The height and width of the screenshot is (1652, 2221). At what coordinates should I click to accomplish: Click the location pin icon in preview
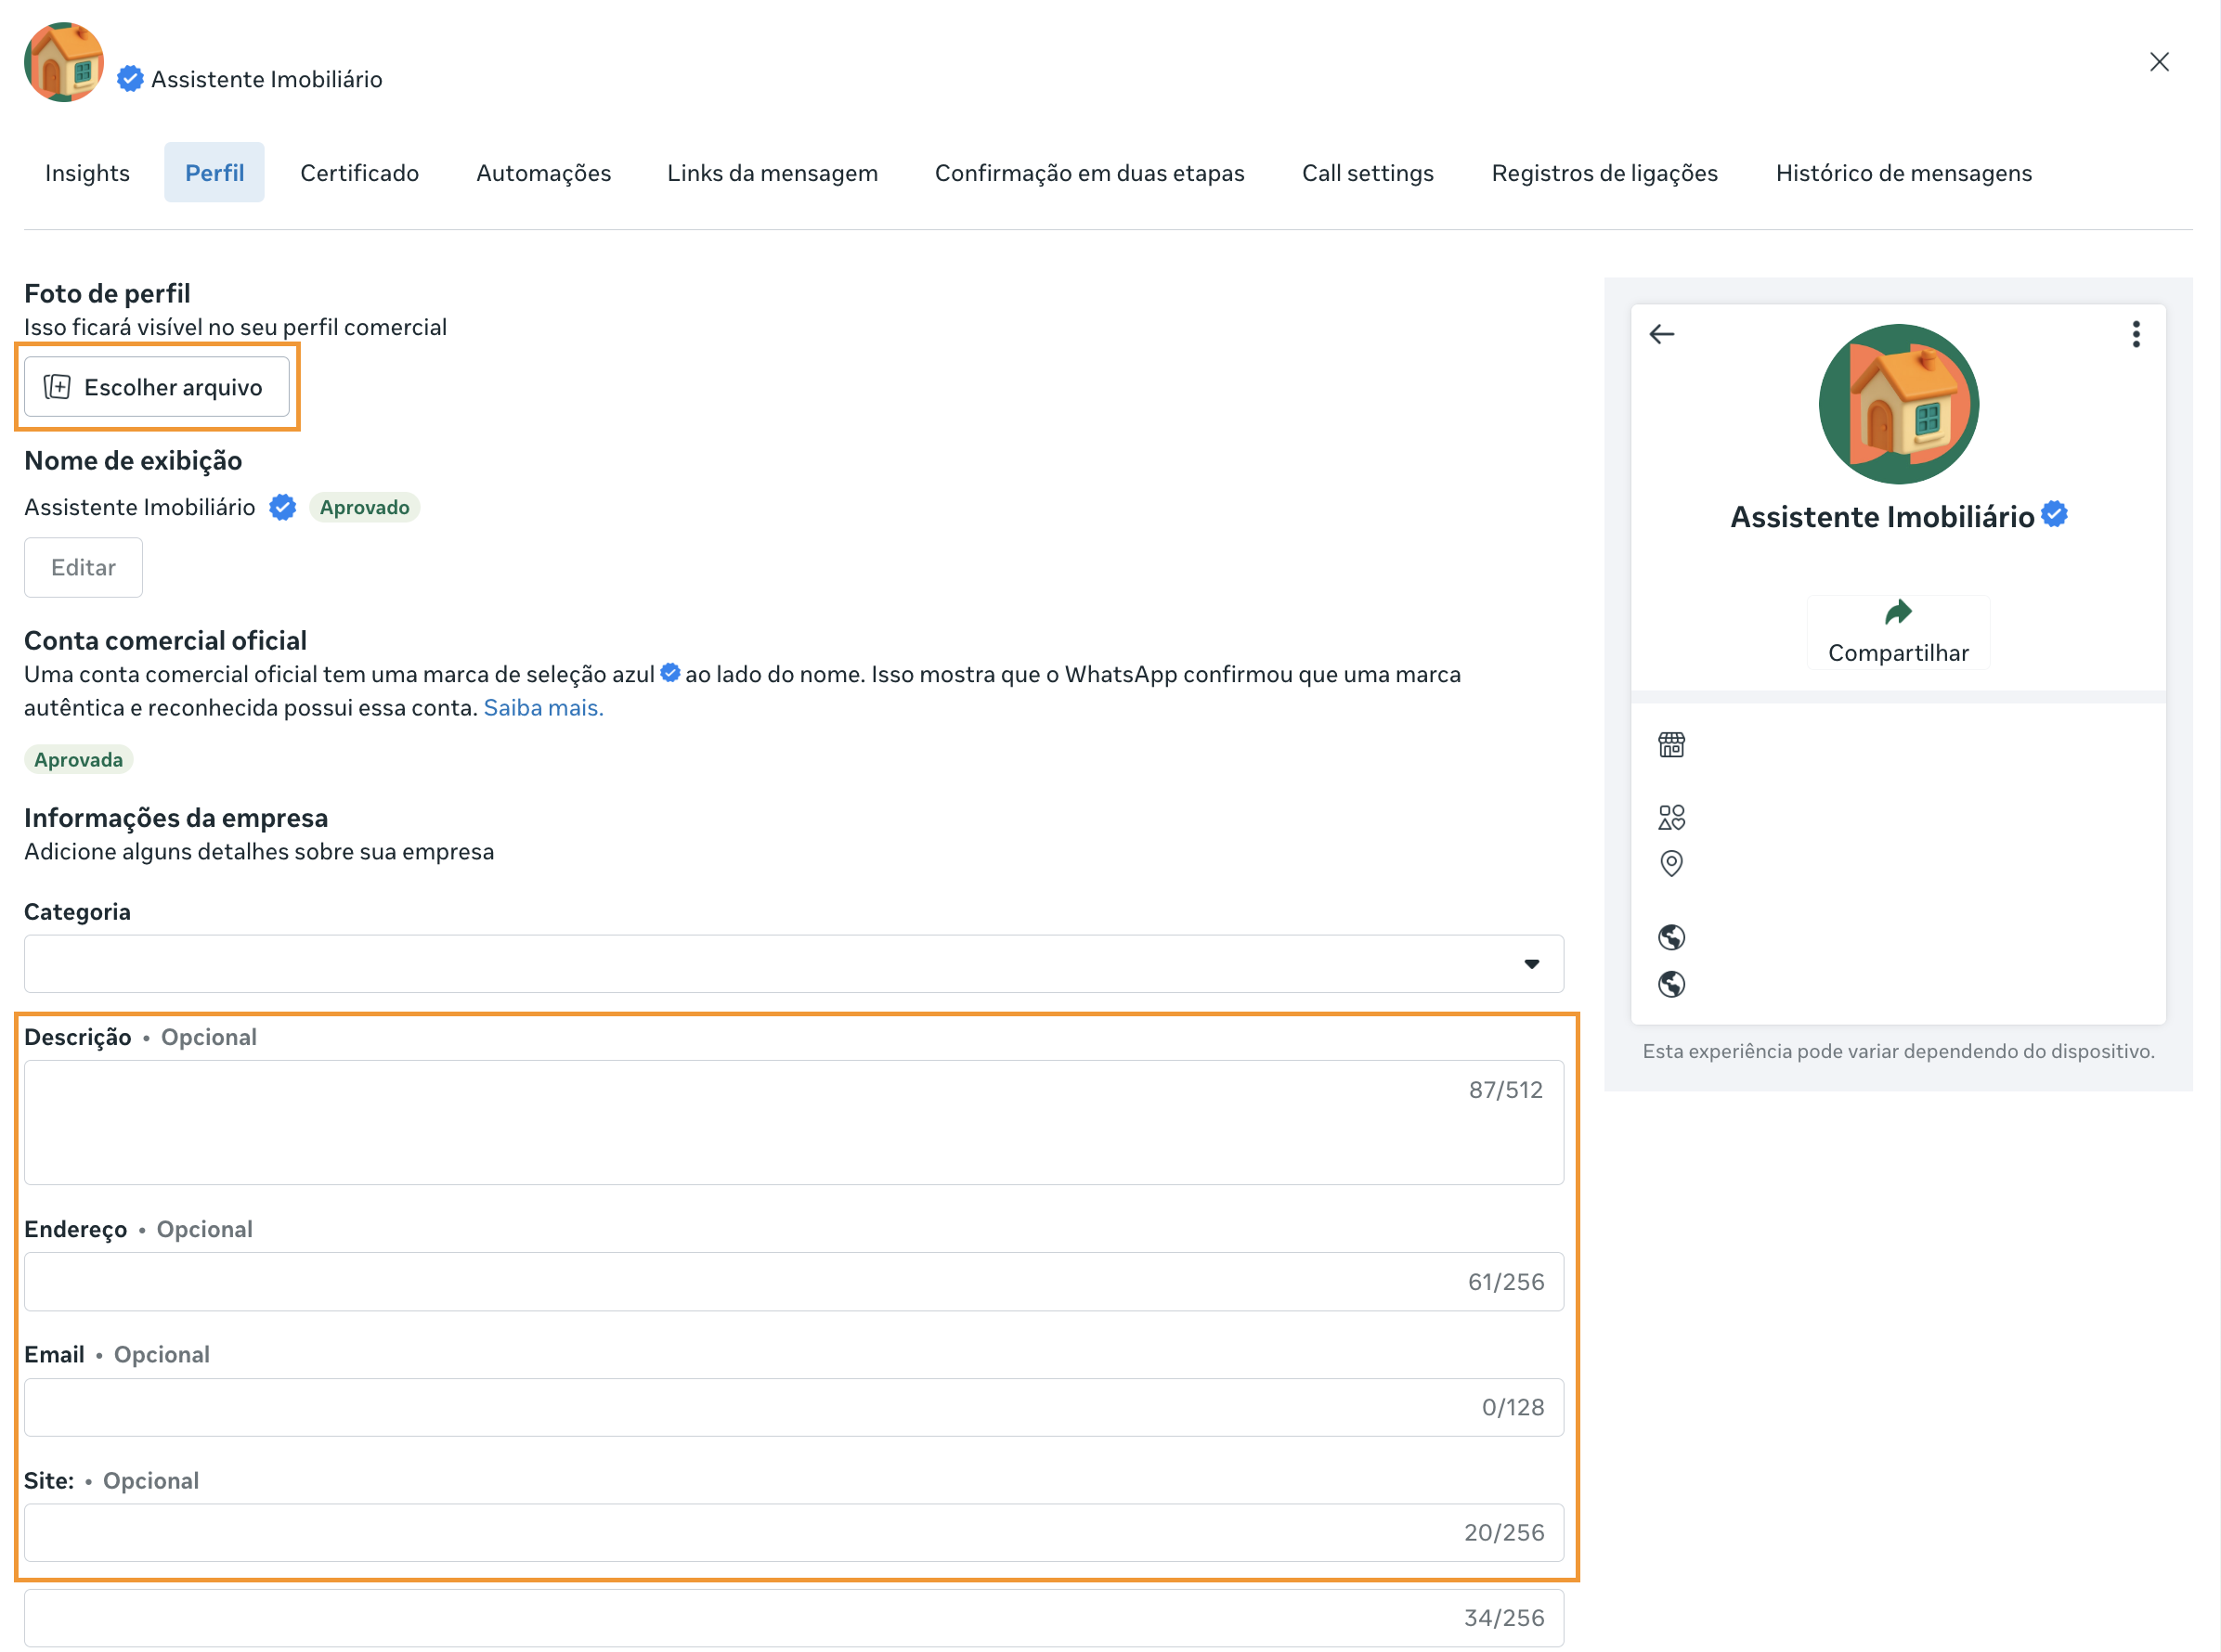(x=1670, y=863)
